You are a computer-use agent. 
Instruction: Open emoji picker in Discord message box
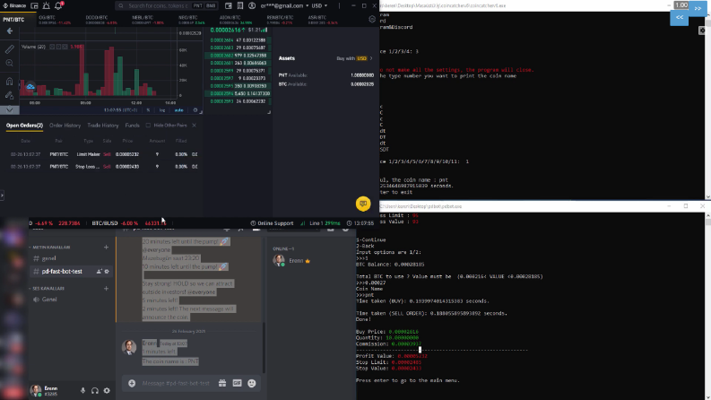point(252,383)
